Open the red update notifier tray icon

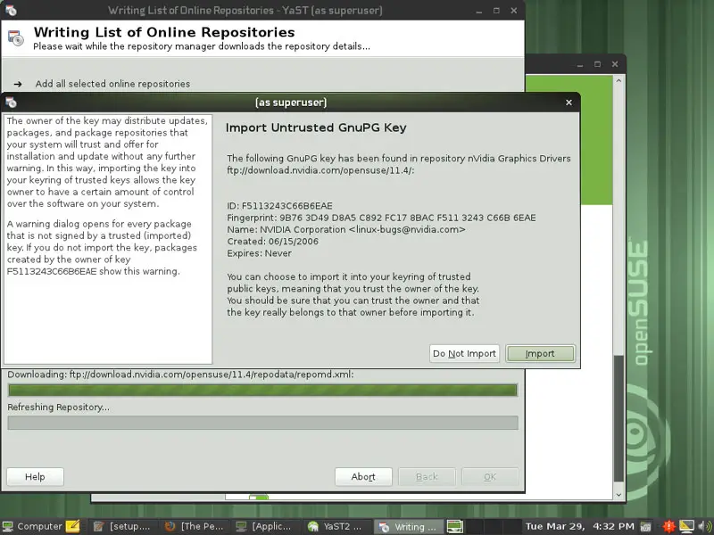coord(668,526)
